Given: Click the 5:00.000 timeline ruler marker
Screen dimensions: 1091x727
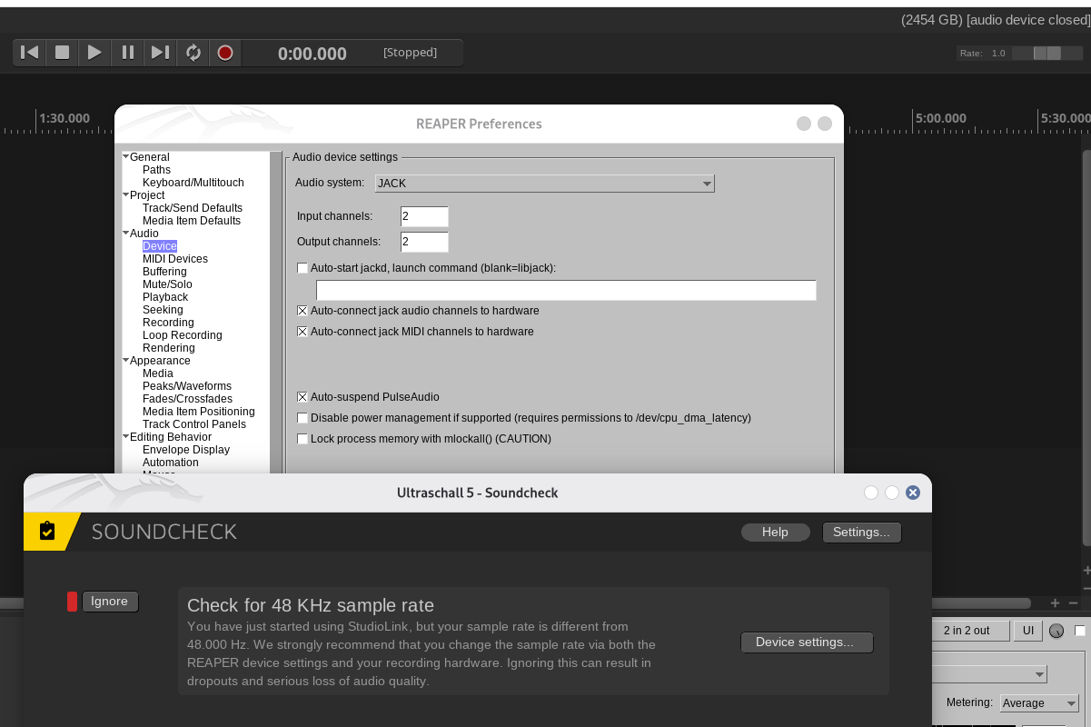Looking at the screenshot, I should click(940, 119).
